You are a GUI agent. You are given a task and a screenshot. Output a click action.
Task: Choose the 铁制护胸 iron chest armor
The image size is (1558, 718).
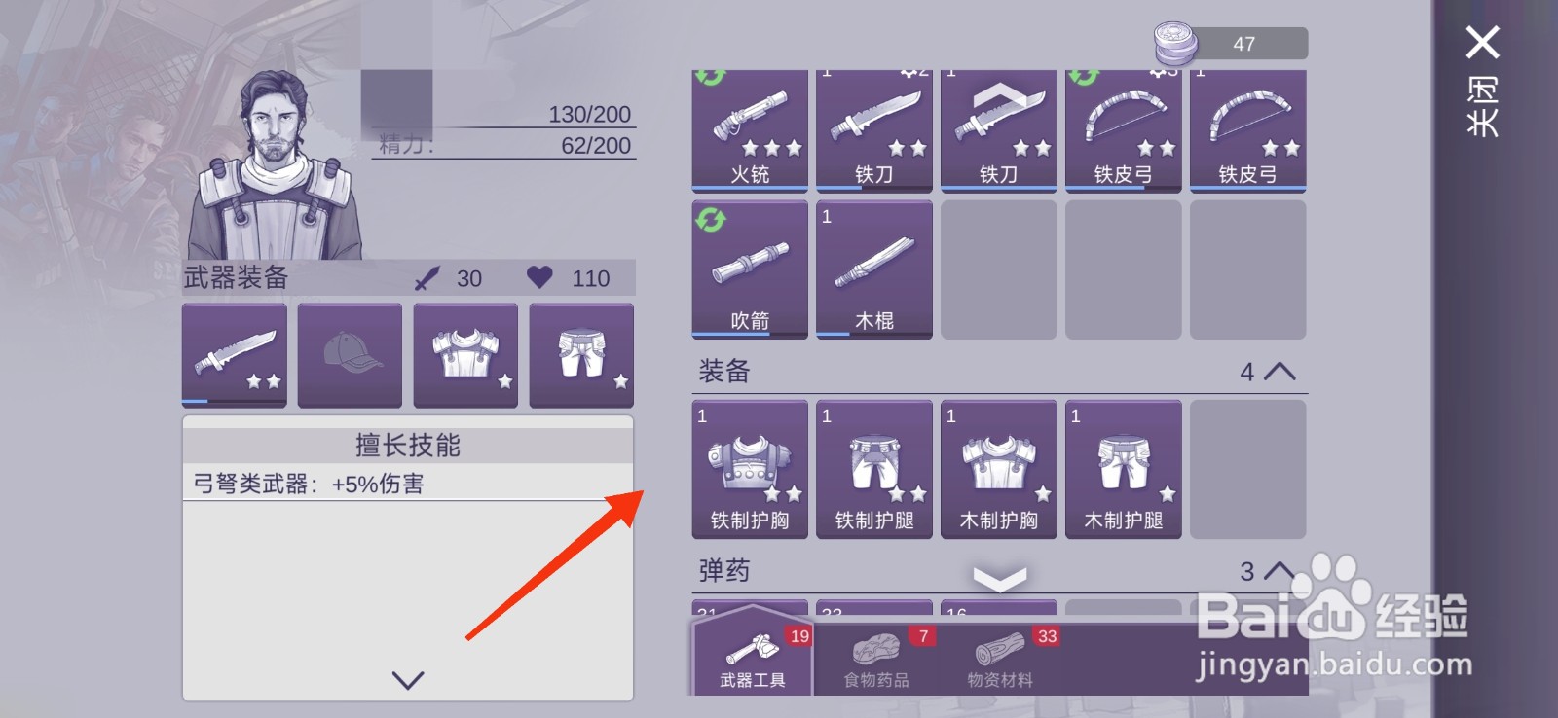click(750, 469)
